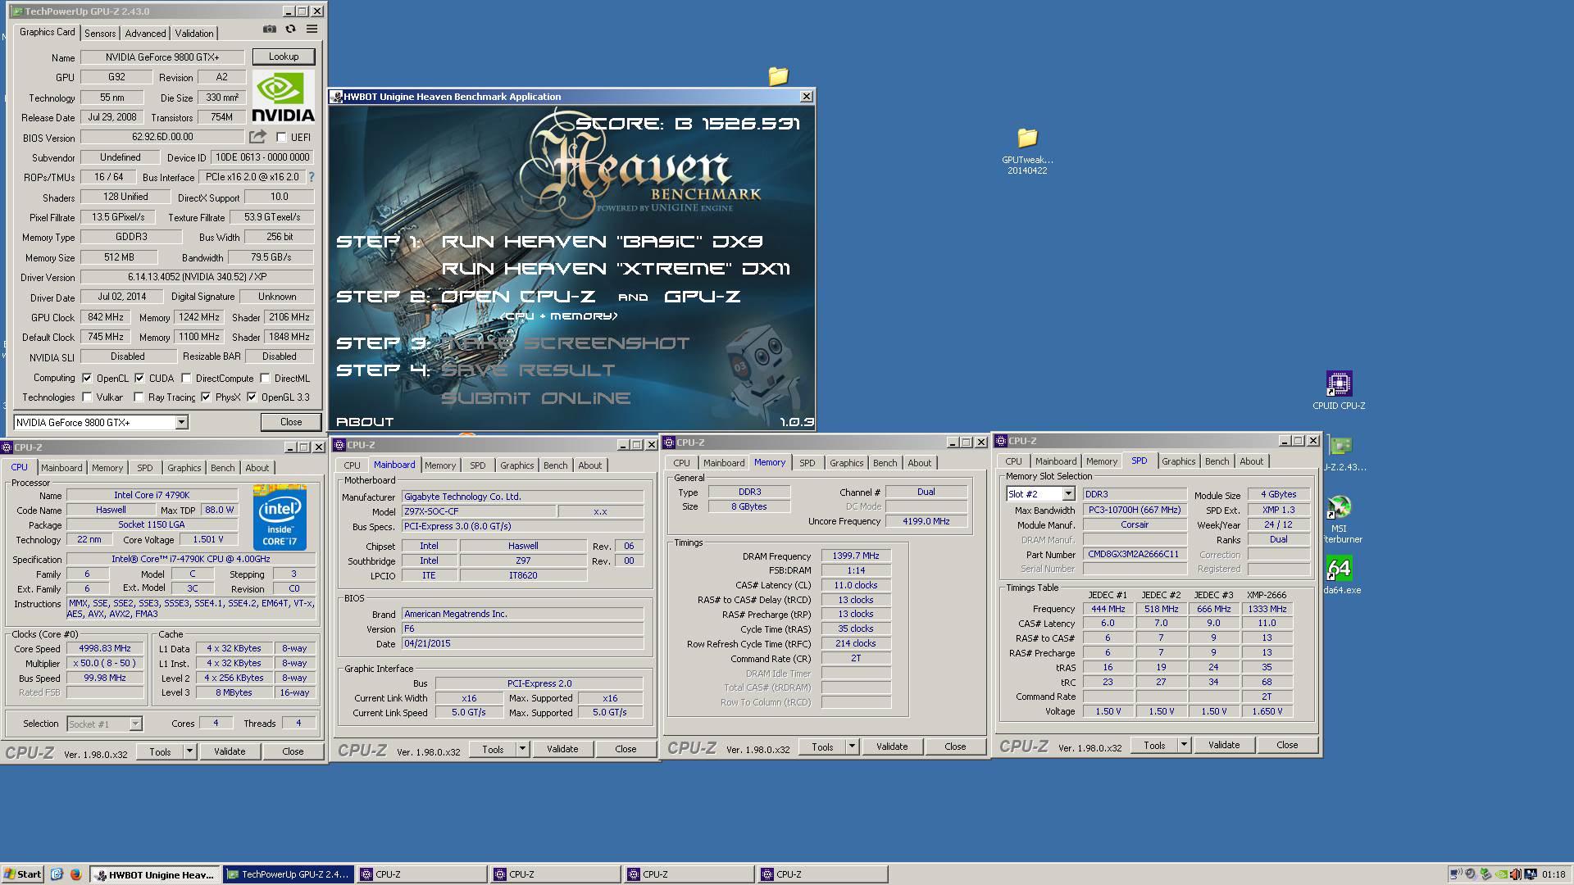Toggle the Vulkan checkbox
Viewport: 1574px width, 885px height.
coord(87,397)
